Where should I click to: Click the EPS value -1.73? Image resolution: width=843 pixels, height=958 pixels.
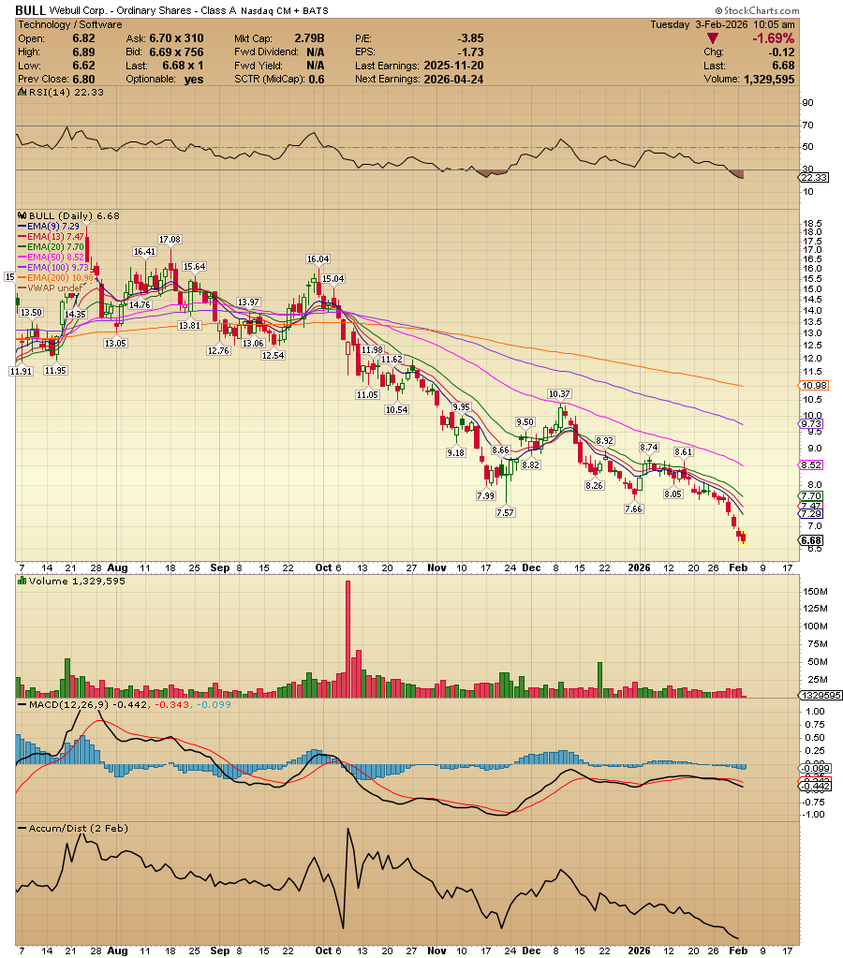(x=471, y=52)
